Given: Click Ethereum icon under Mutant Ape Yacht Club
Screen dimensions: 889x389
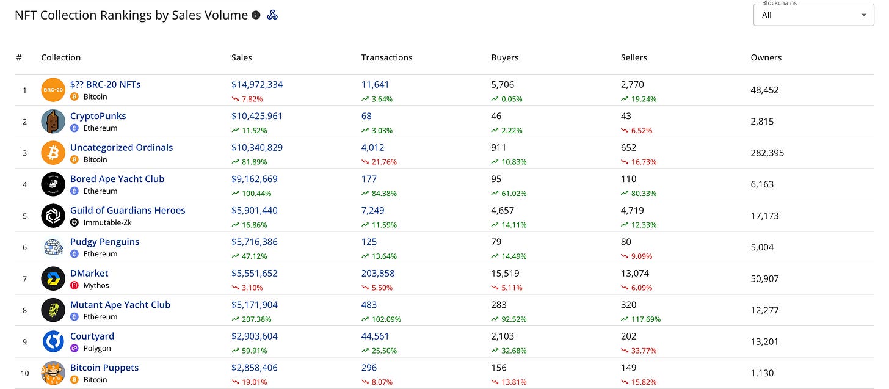Looking at the screenshot, I should 74,317.
